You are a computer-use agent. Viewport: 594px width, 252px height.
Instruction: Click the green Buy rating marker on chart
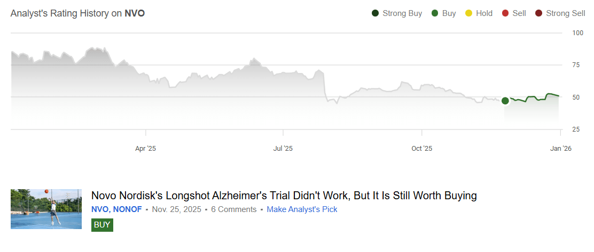pyautogui.click(x=505, y=101)
